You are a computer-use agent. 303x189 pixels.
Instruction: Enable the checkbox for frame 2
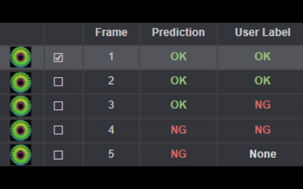(x=58, y=82)
